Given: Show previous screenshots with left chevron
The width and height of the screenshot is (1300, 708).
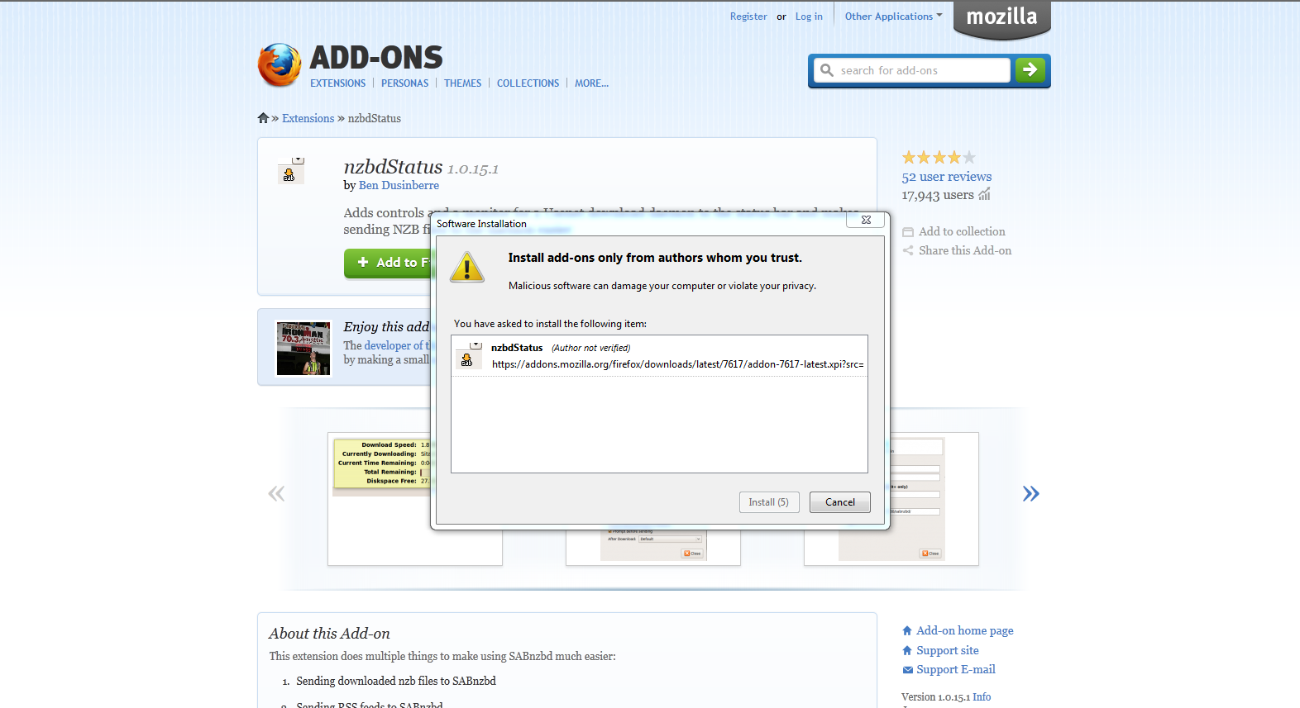Looking at the screenshot, I should pyautogui.click(x=276, y=494).
